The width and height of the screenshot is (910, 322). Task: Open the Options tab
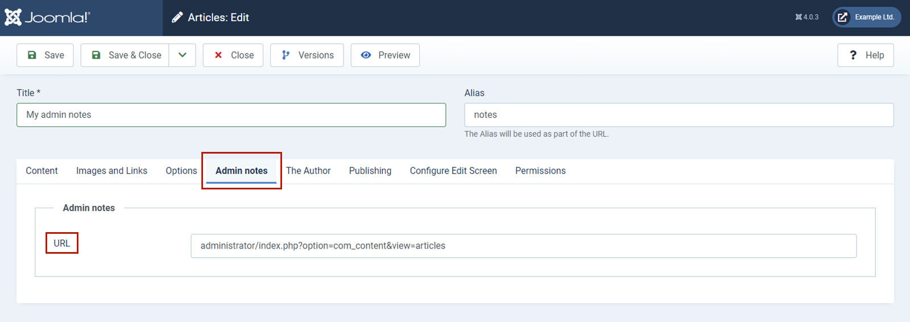(x=181, y=171)
